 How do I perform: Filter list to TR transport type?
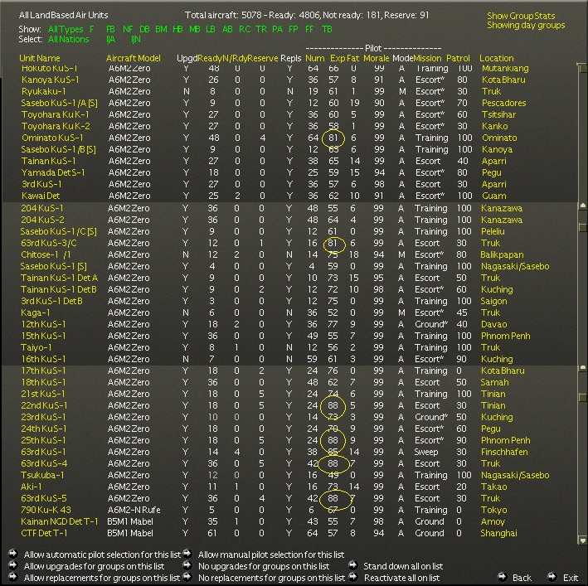pos(261,29)
